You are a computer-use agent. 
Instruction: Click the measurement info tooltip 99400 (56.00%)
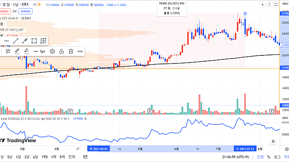(x=172, y=8)
